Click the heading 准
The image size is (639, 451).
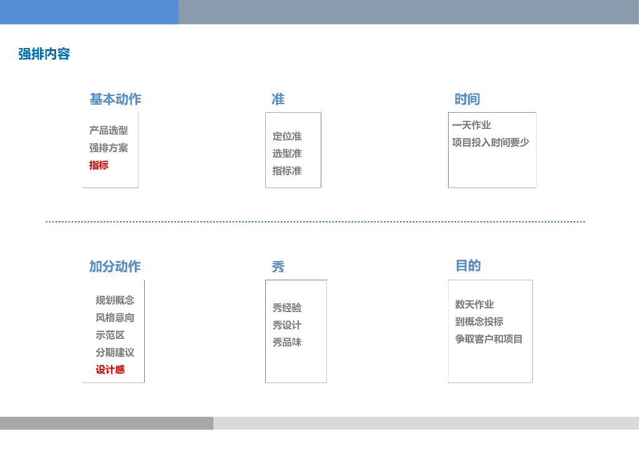(278, 99)
